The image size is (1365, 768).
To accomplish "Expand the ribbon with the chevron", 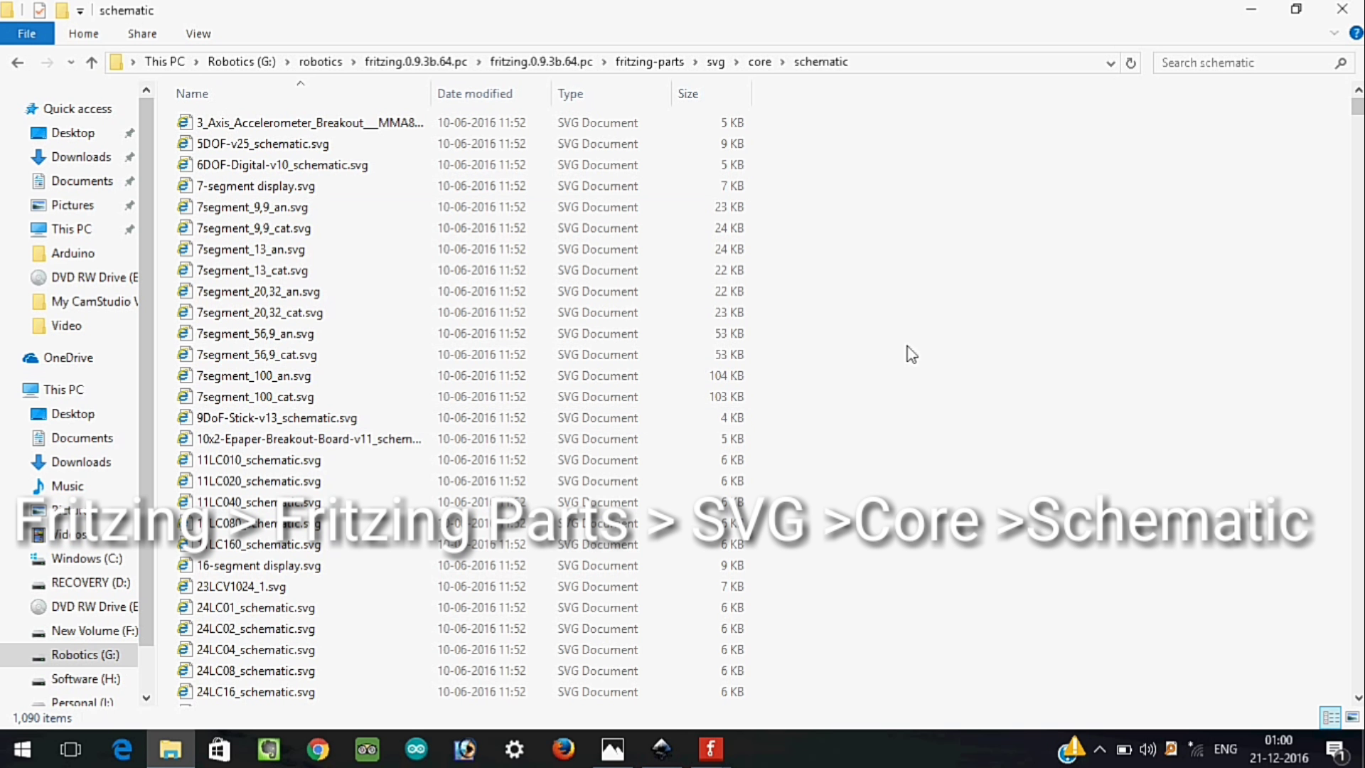I will [1334, 33].
